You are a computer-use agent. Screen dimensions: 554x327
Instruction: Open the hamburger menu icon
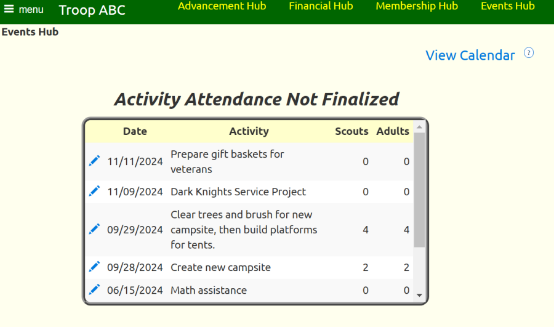point(9,9)
